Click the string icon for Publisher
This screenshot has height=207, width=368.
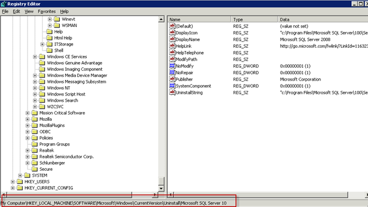172,79
